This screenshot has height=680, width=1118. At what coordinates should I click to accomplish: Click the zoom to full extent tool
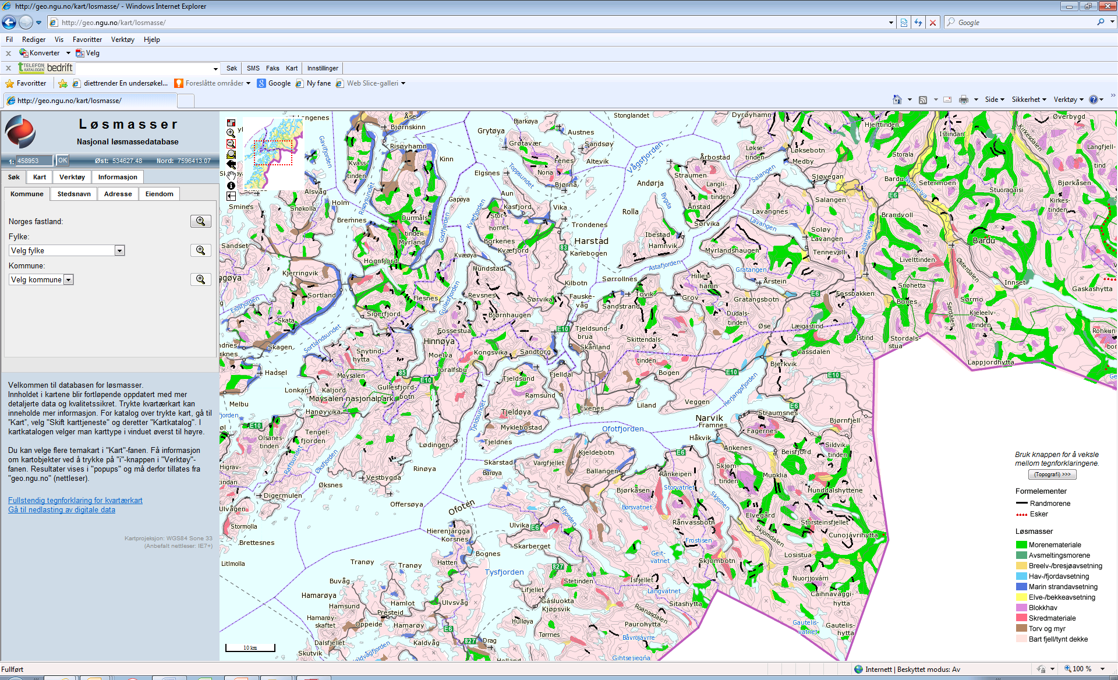[x=231, y=154]
